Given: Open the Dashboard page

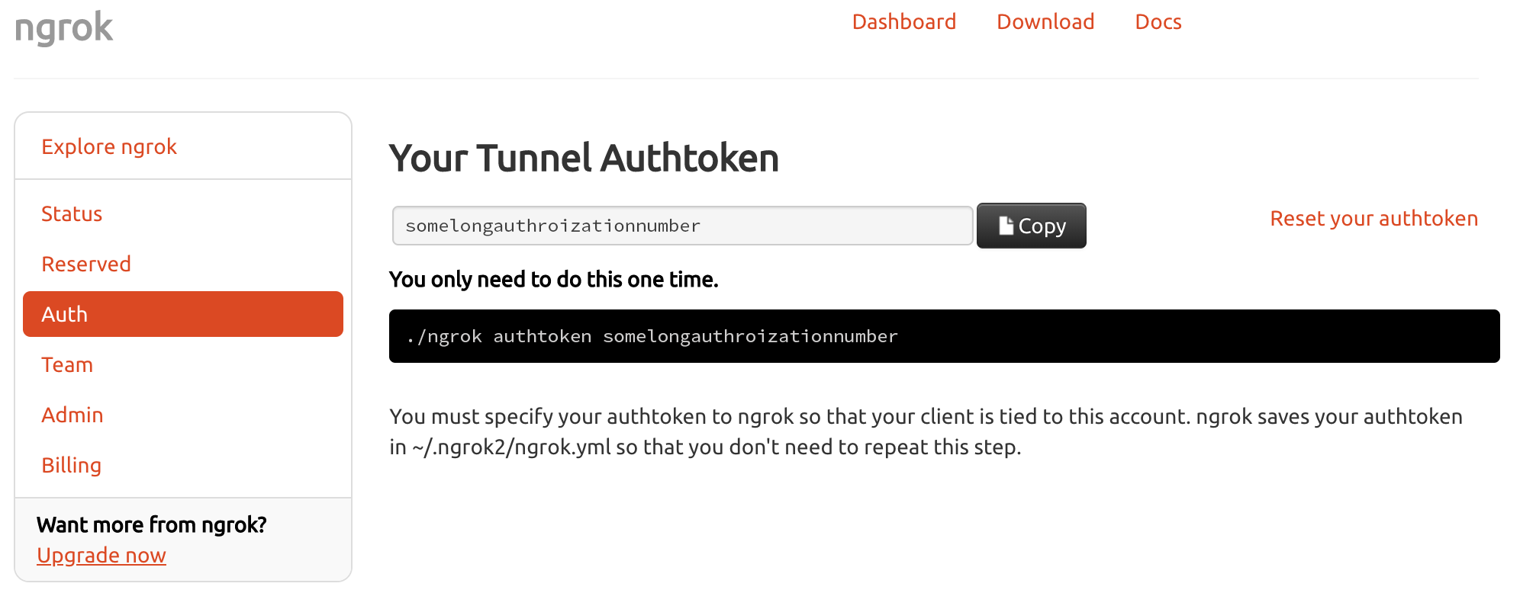Looking at the screenshot, I should 903,22.
